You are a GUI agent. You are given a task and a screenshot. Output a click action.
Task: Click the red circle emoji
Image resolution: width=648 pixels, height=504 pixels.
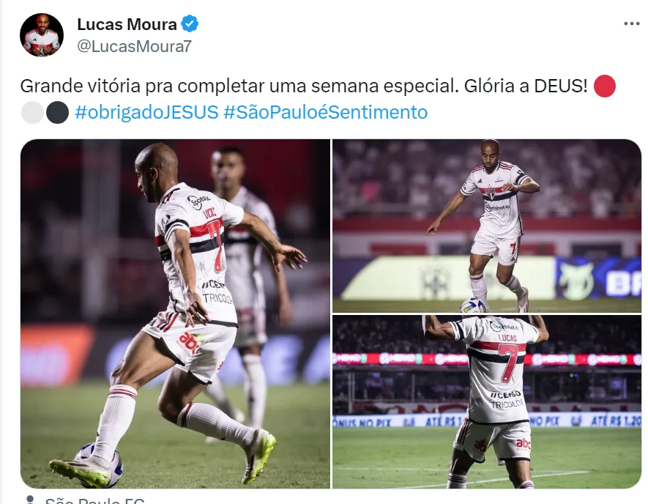tap(605, 86)
